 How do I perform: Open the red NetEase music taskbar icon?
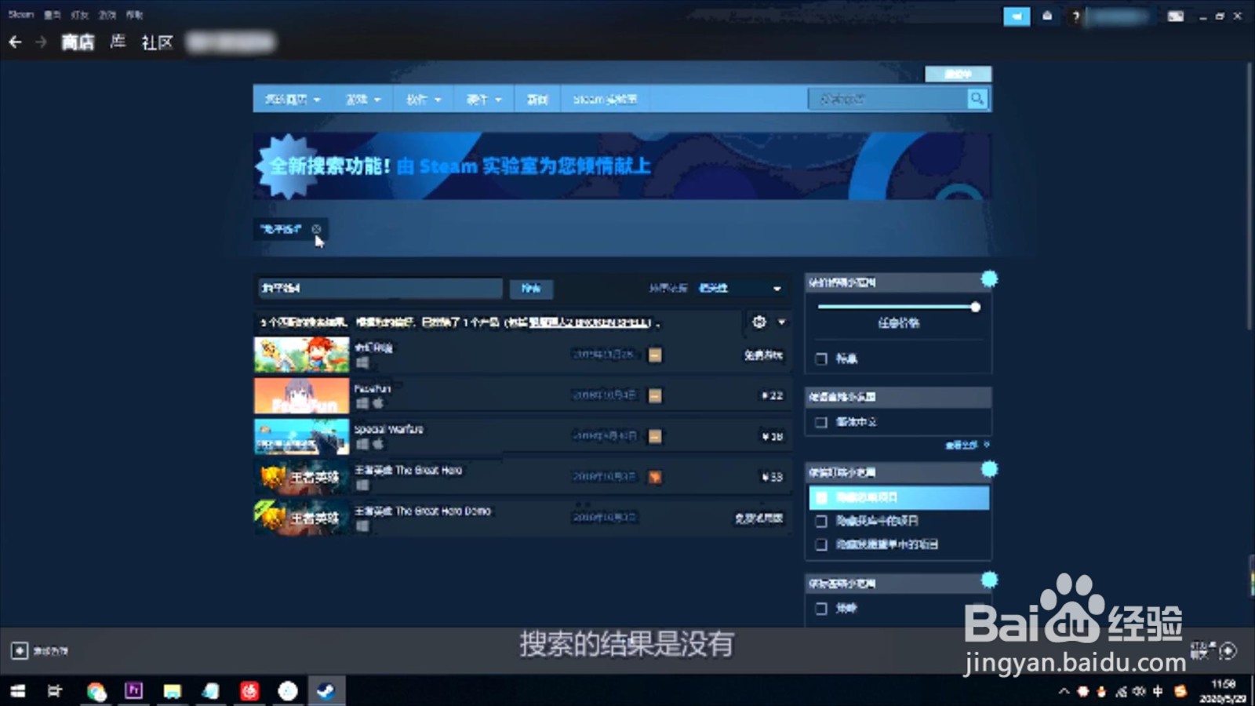pyautogui.click(x=249, y=691)
